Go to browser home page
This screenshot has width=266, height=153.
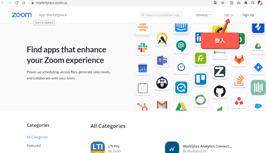(x=24, y=3)
